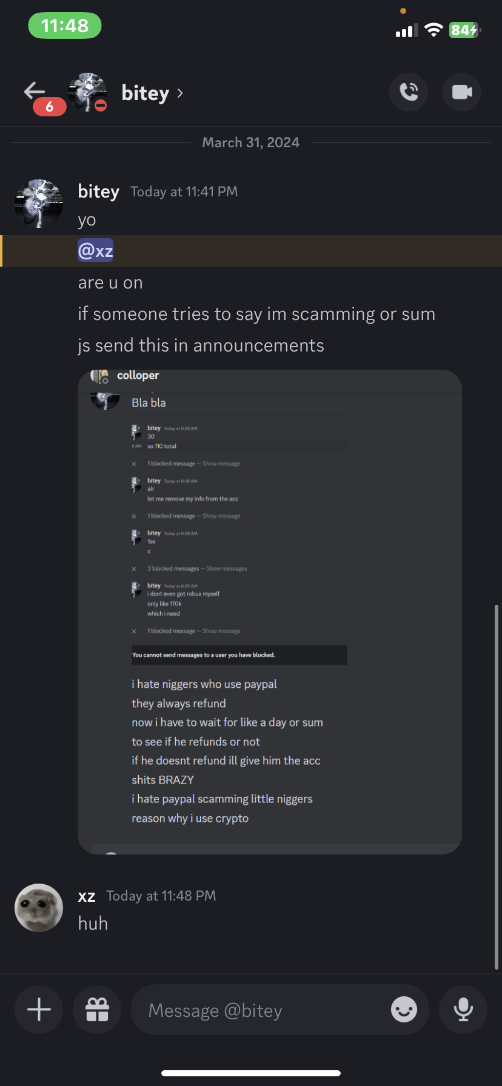Start a video call with bitey
Screen dimensions: 502x1086
click(x=462, y=92)
